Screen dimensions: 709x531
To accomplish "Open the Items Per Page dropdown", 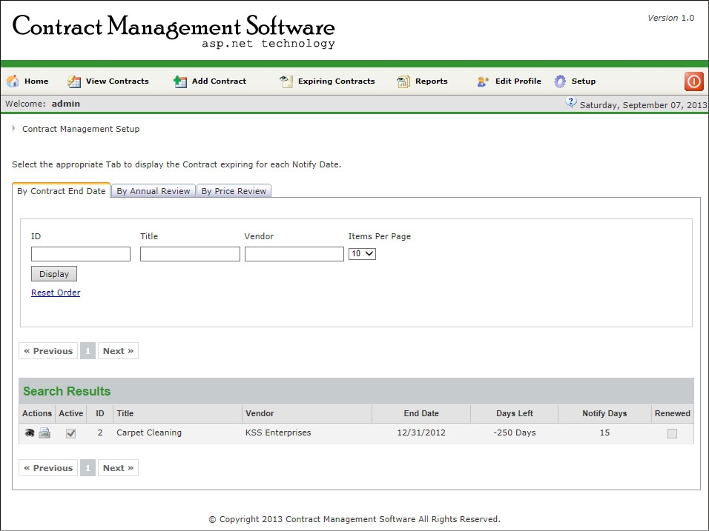I will (x=362, y=254).
